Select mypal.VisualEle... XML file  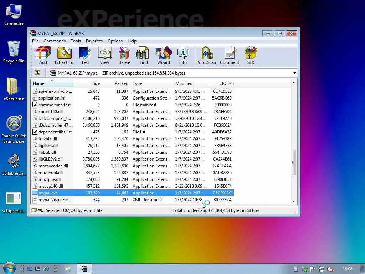[132, 200]
